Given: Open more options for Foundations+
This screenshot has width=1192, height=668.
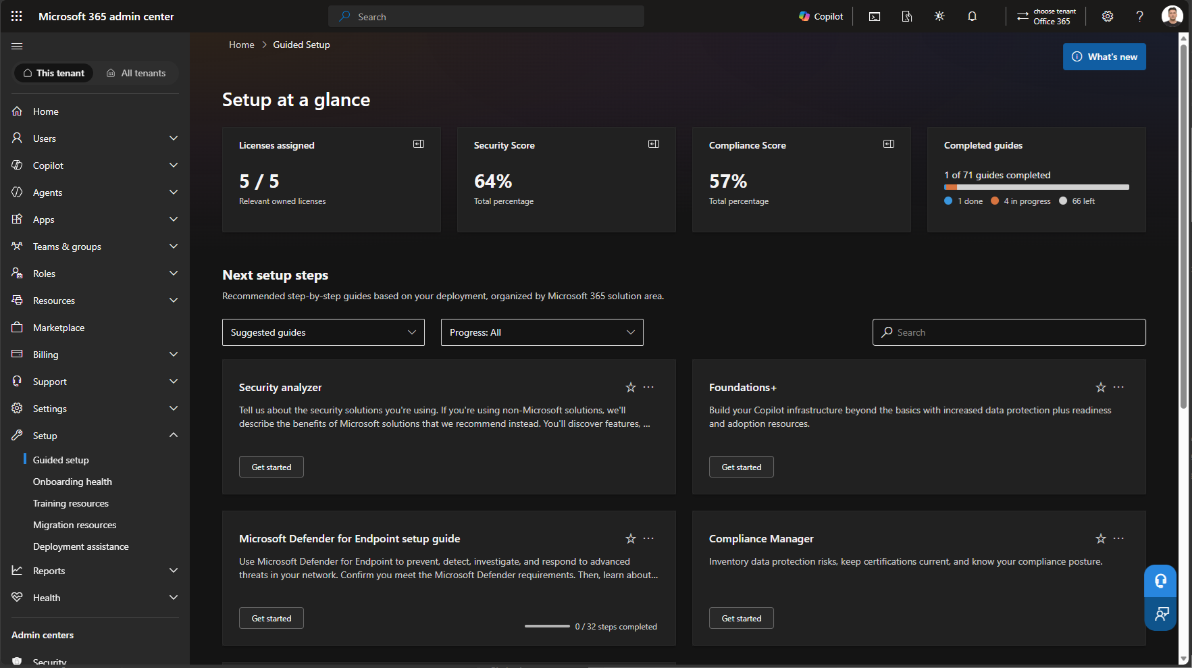Looking at the screenshot, I should pyautogui.click(x=1118, y=387).
